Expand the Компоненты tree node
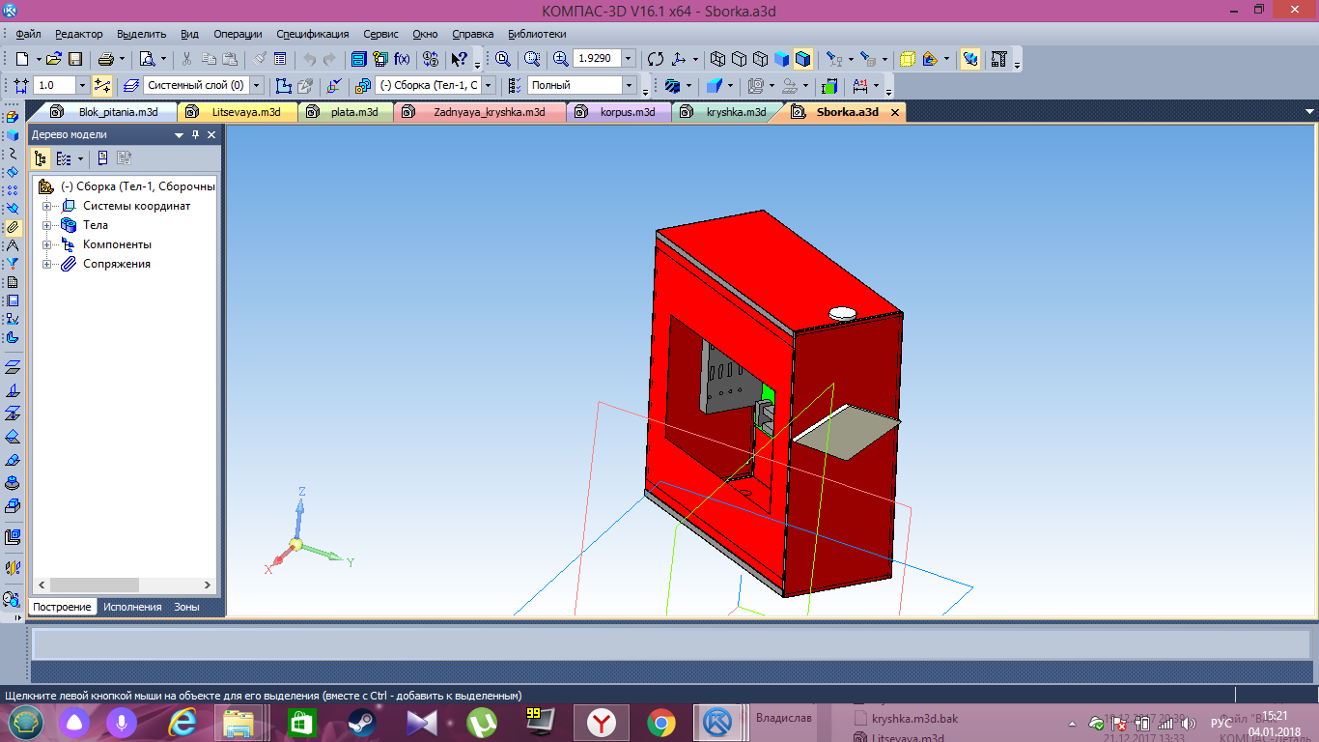The image size is (1319, 742). point(46,244)
